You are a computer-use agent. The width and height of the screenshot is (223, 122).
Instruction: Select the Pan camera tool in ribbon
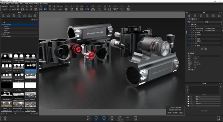point(50,7)
